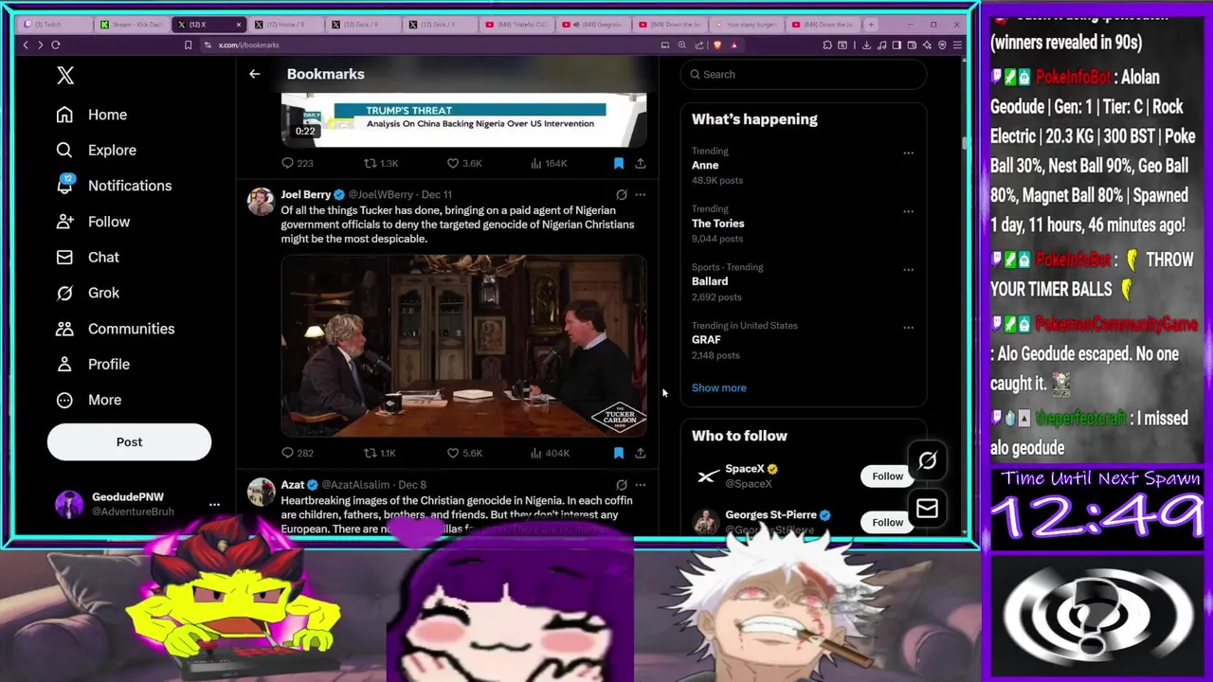Switch to the Twitch browser tab
This screenshot has width=1213, height=682.
pyautogui.click(x=53, y=24)
